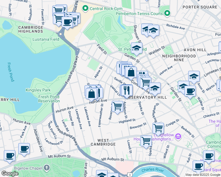Click the Map data ©2025 Google attribution
This screenshot has width=221, height=177.
tap(203, 175)
